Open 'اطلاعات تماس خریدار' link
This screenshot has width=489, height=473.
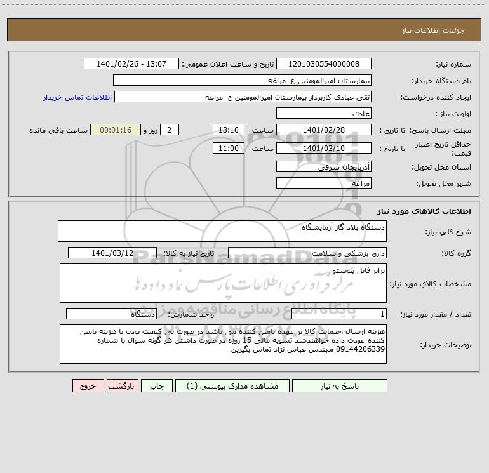click(77, 97)
